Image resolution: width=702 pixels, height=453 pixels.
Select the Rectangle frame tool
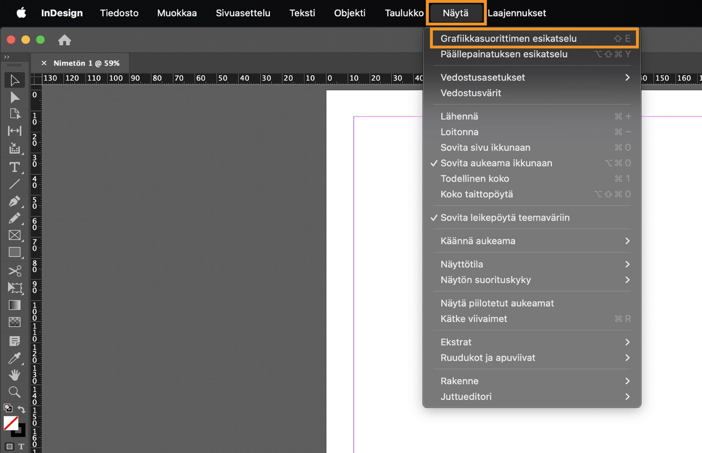point(15,235)
